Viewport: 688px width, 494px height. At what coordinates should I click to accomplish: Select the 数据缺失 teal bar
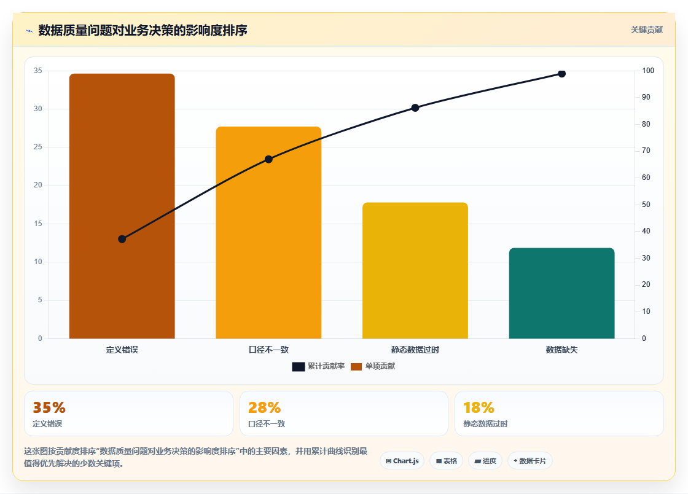561,294
